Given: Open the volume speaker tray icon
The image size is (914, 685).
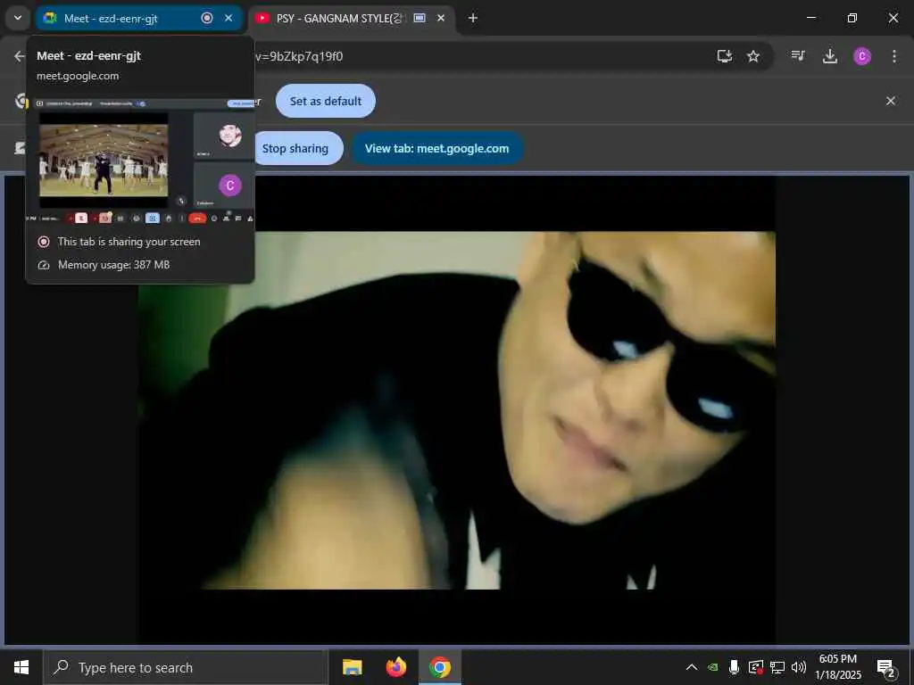Looking at the screenshot, I should (799, 667).
